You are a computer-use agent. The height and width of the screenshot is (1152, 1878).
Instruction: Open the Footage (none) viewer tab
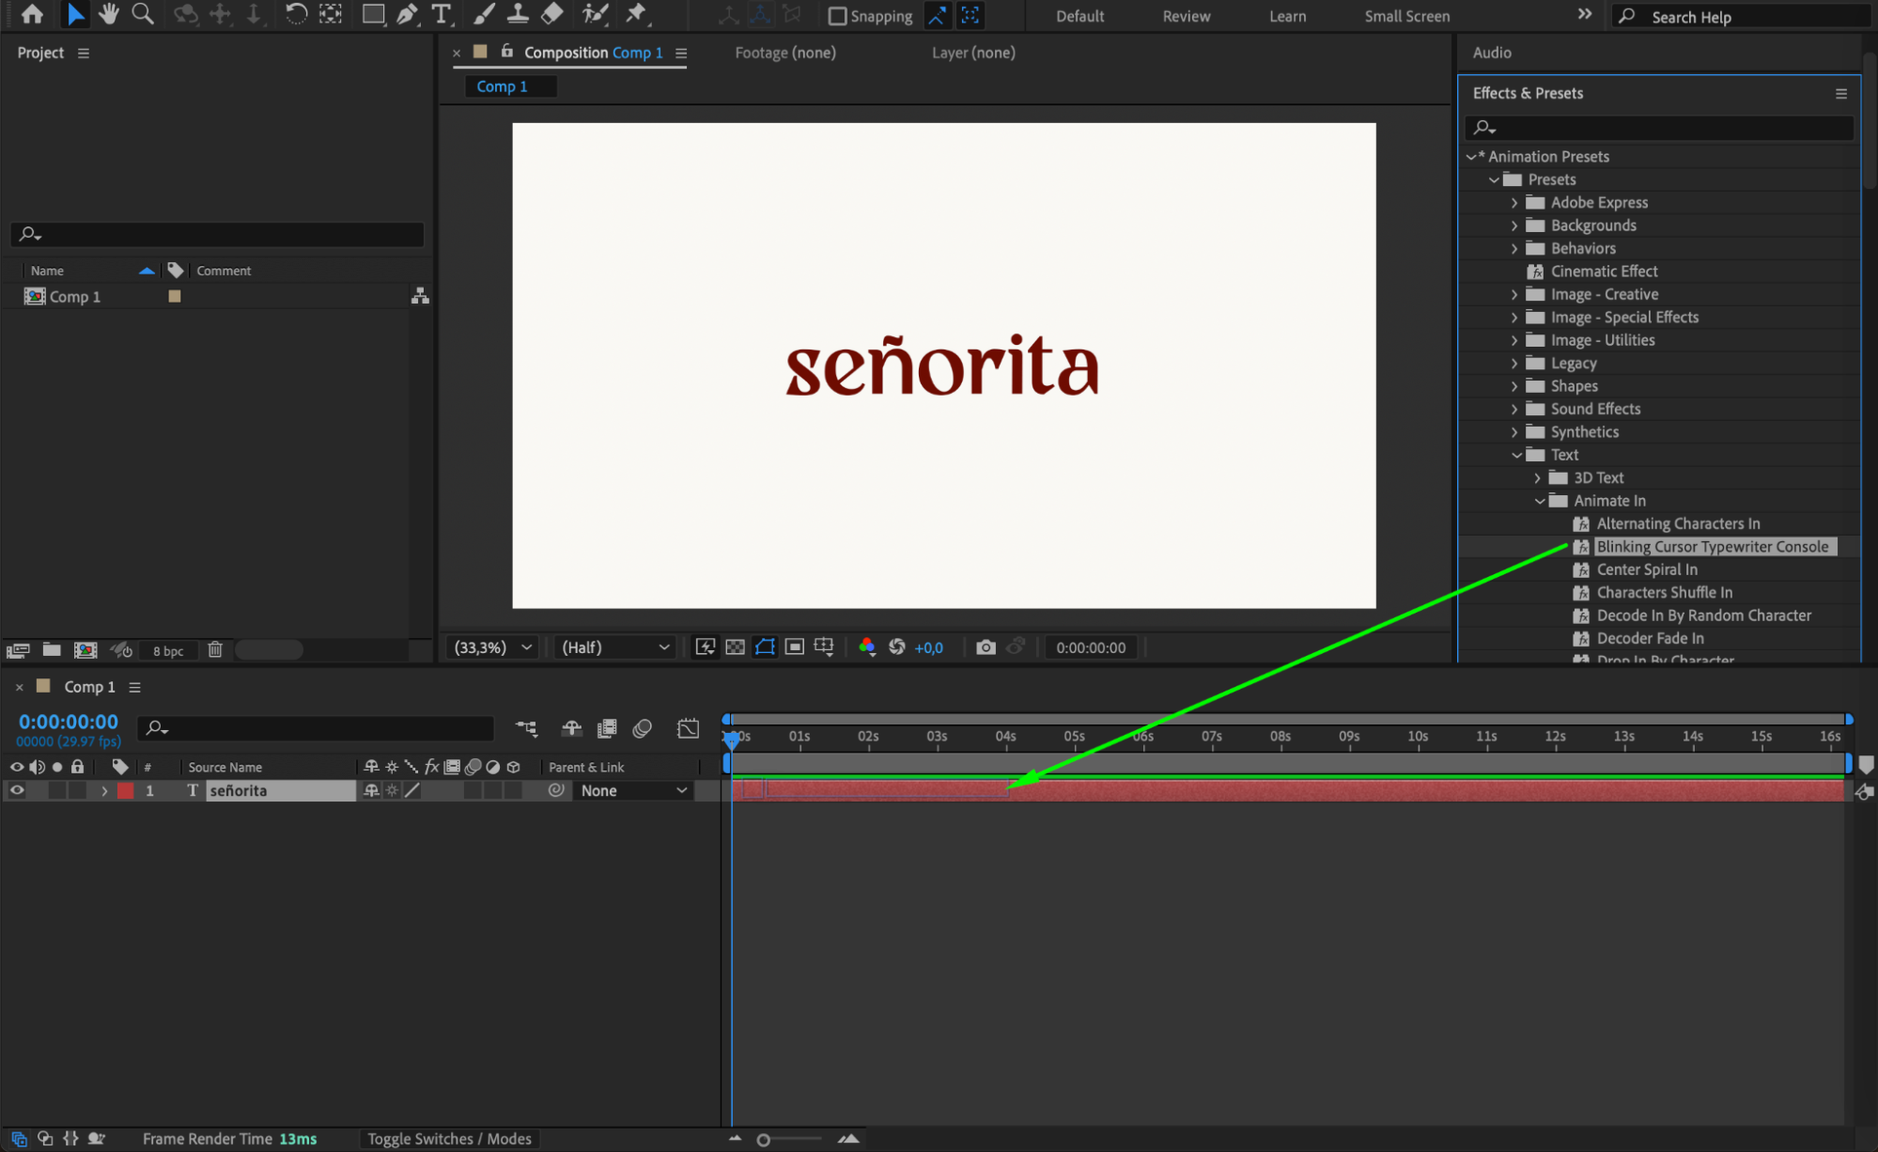784,53
